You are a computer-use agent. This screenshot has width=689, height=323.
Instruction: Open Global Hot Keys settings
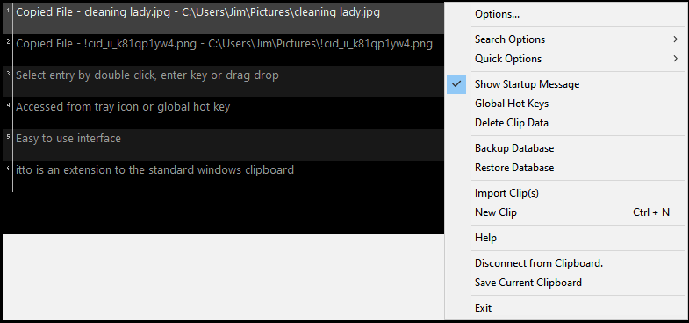(512, 104)
